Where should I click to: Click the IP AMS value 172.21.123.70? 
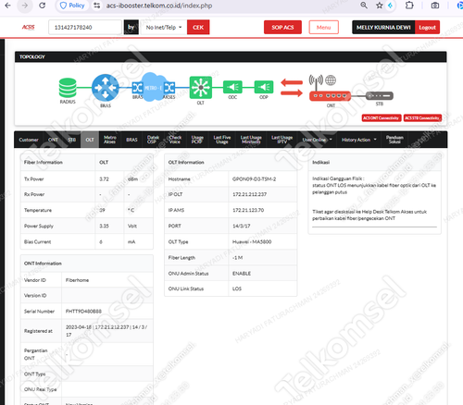tap(248, 210)
